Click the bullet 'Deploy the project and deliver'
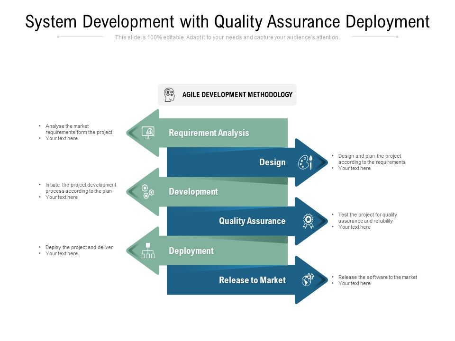Image resolution: width=455 pixels, height=341 pixels. tap(79, 247)
